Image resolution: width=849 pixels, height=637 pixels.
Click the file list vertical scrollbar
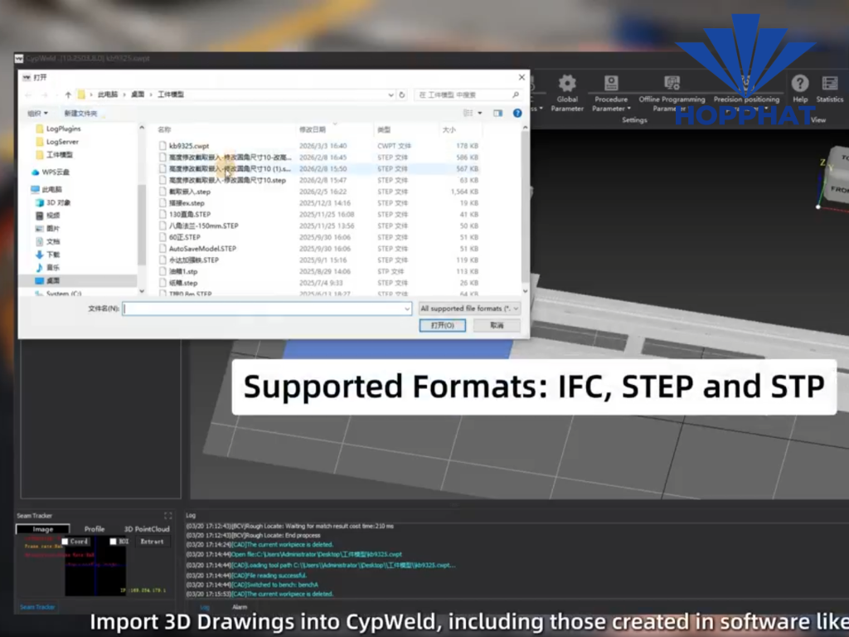pyautogui.click(x=525, y=208)
